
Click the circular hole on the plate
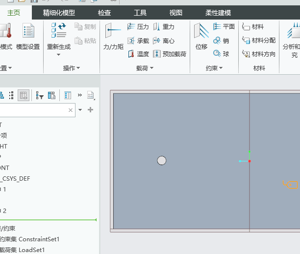click(162, 161)
